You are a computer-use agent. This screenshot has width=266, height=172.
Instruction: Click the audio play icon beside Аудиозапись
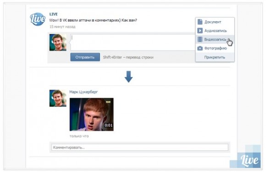pyautogui.click(x=200, y=31)
